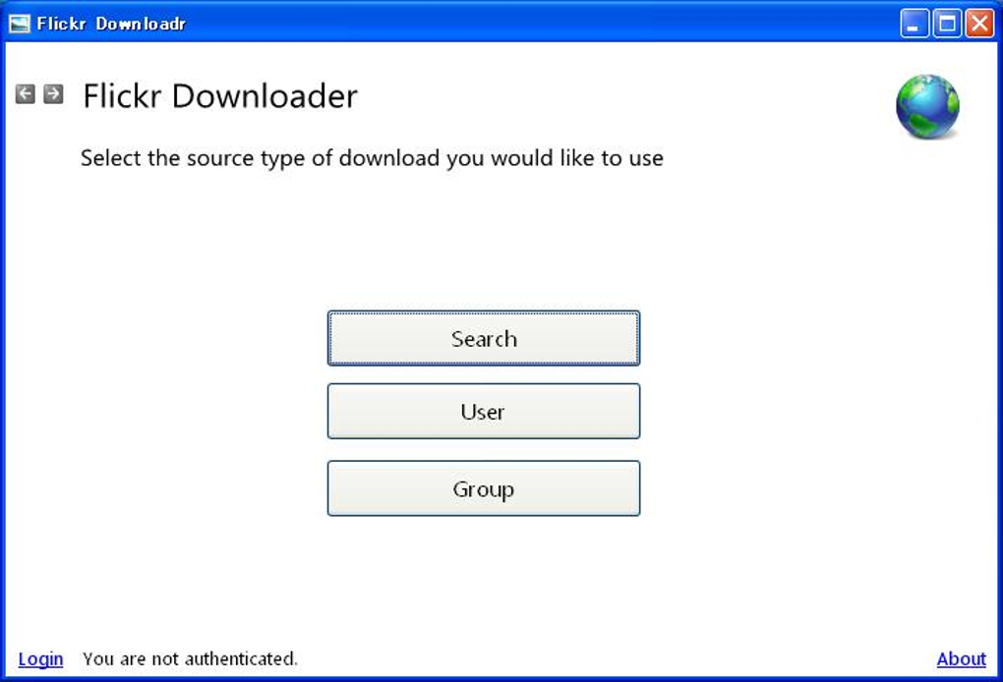The height and width of the screenshot is (682, 1003).
Task: Minimize the Flickr Downloadr window
Action: [x=914, y=24]
